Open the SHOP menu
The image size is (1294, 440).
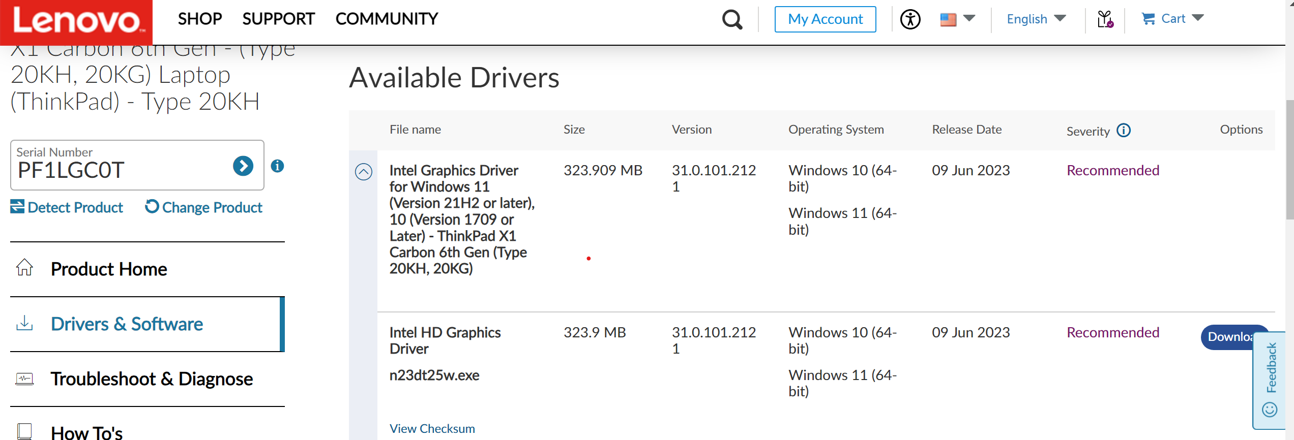pos(200,19)
